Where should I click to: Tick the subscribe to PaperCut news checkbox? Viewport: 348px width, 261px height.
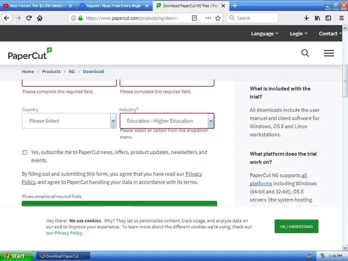(x=25, y=152)
